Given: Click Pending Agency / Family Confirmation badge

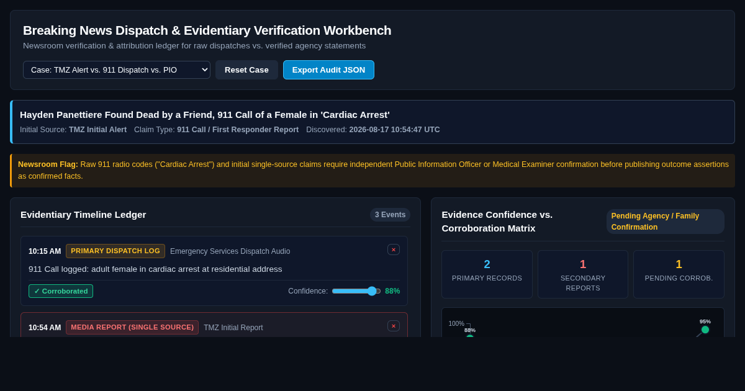Looking at the screenshot, I should 665,222.
